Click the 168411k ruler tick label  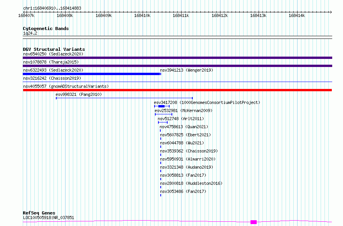coord(181,15)
